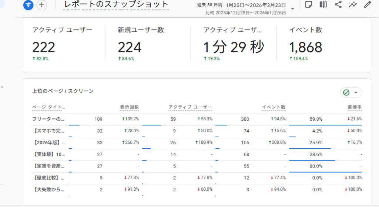The image size is (379, 207).
Task: Select the アクティブ ユーザー metric card
Action: [62, 44]
